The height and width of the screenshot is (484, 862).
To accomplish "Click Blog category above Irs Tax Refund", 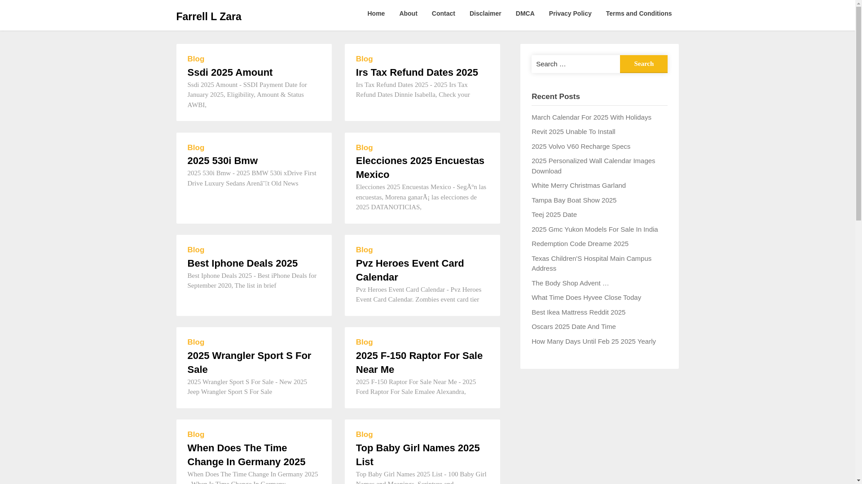I will coord(364,59).
